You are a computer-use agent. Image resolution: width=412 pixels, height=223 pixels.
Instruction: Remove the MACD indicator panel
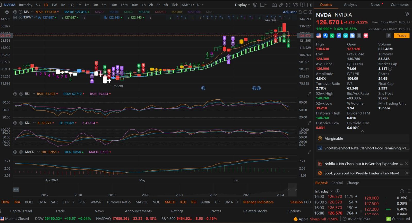tap(21, 152)
